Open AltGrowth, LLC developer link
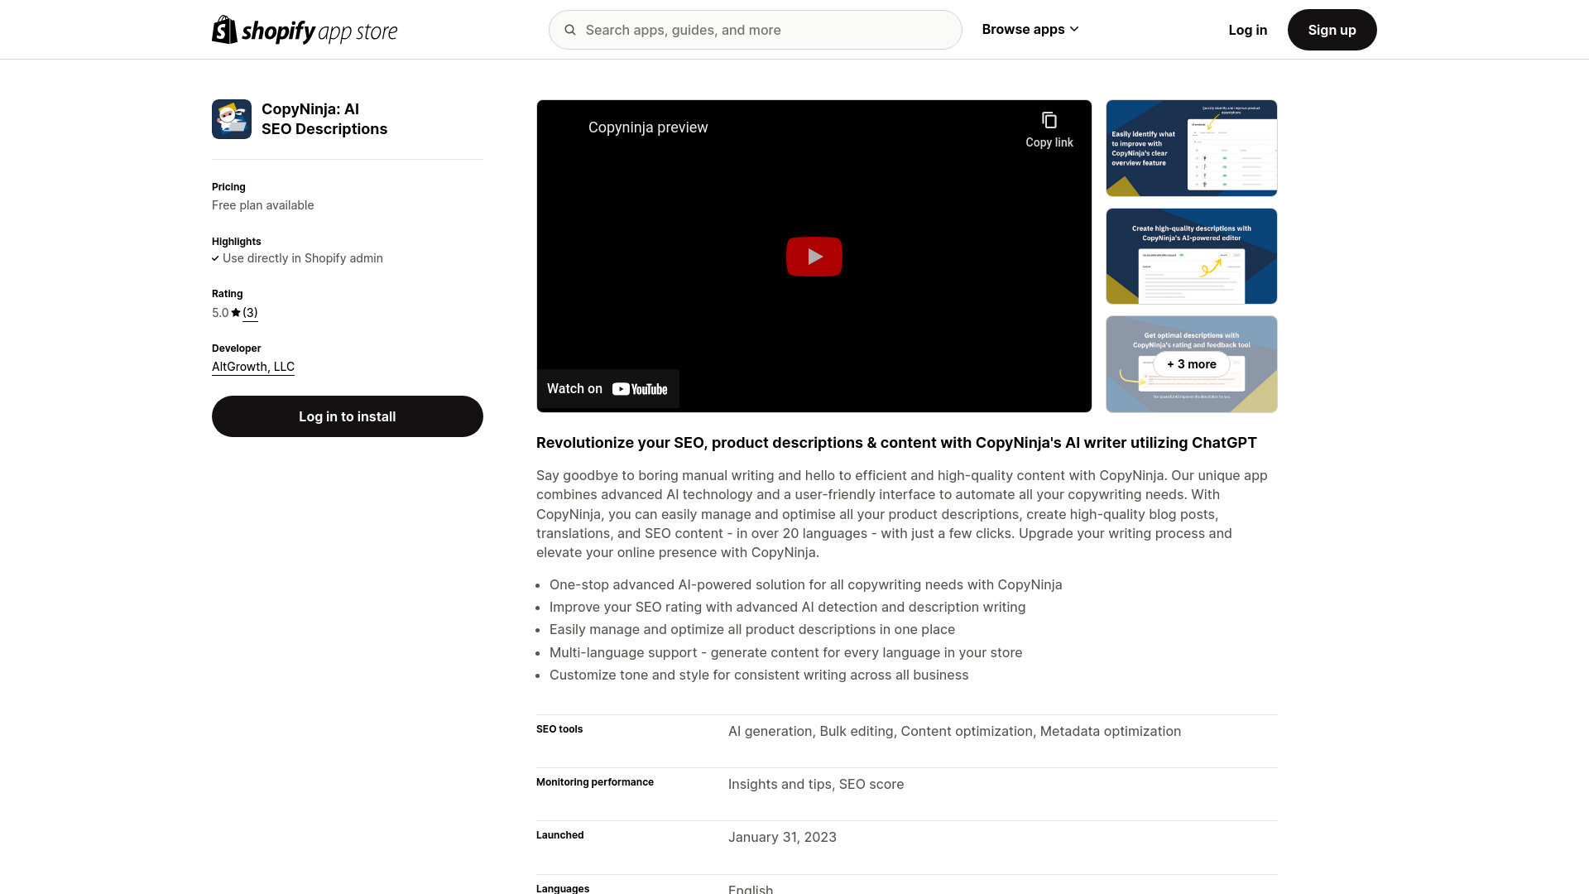This screenshot has height=894, width=1589. pyautogui.click(x=253, y=367)
